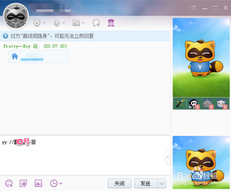Open the emoticon picker

pyautogui.click(x=9, y=183)
